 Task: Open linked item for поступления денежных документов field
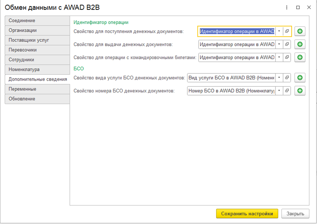click(287, 31)
